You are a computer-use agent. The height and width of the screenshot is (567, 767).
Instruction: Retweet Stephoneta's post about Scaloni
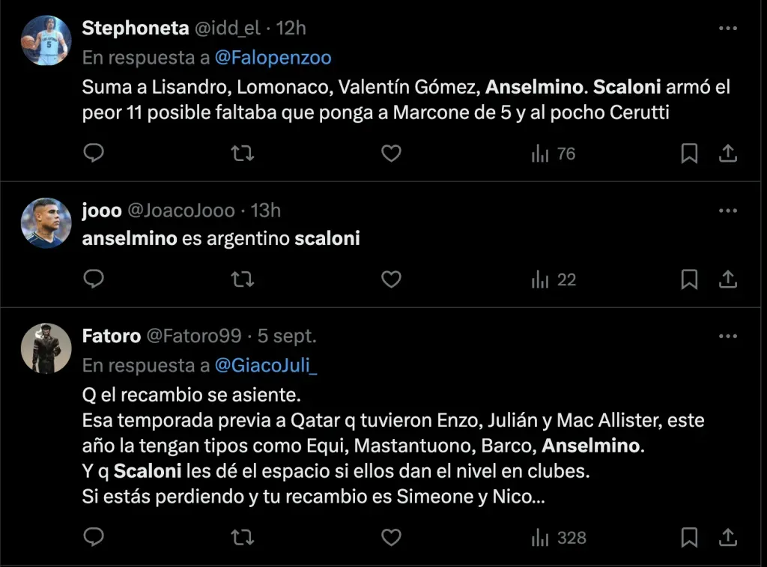242,154
